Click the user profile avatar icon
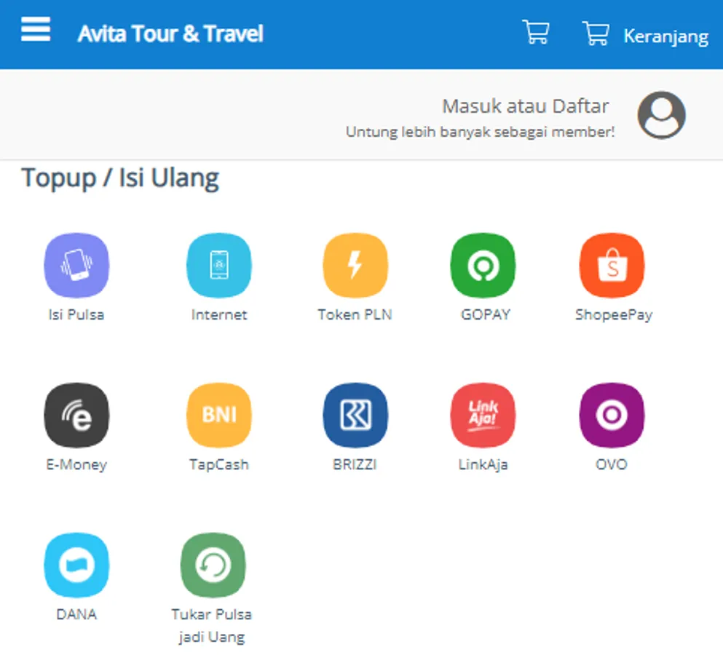The height and width of the screenshot is (655, 723). (x=661, y=115)
